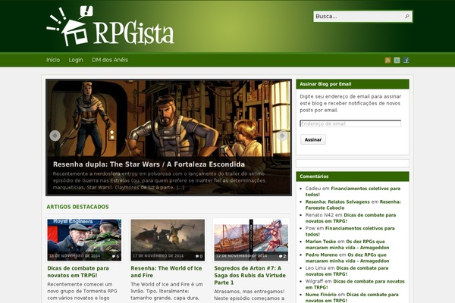Click the Assinar button

[x=313, y=139]
